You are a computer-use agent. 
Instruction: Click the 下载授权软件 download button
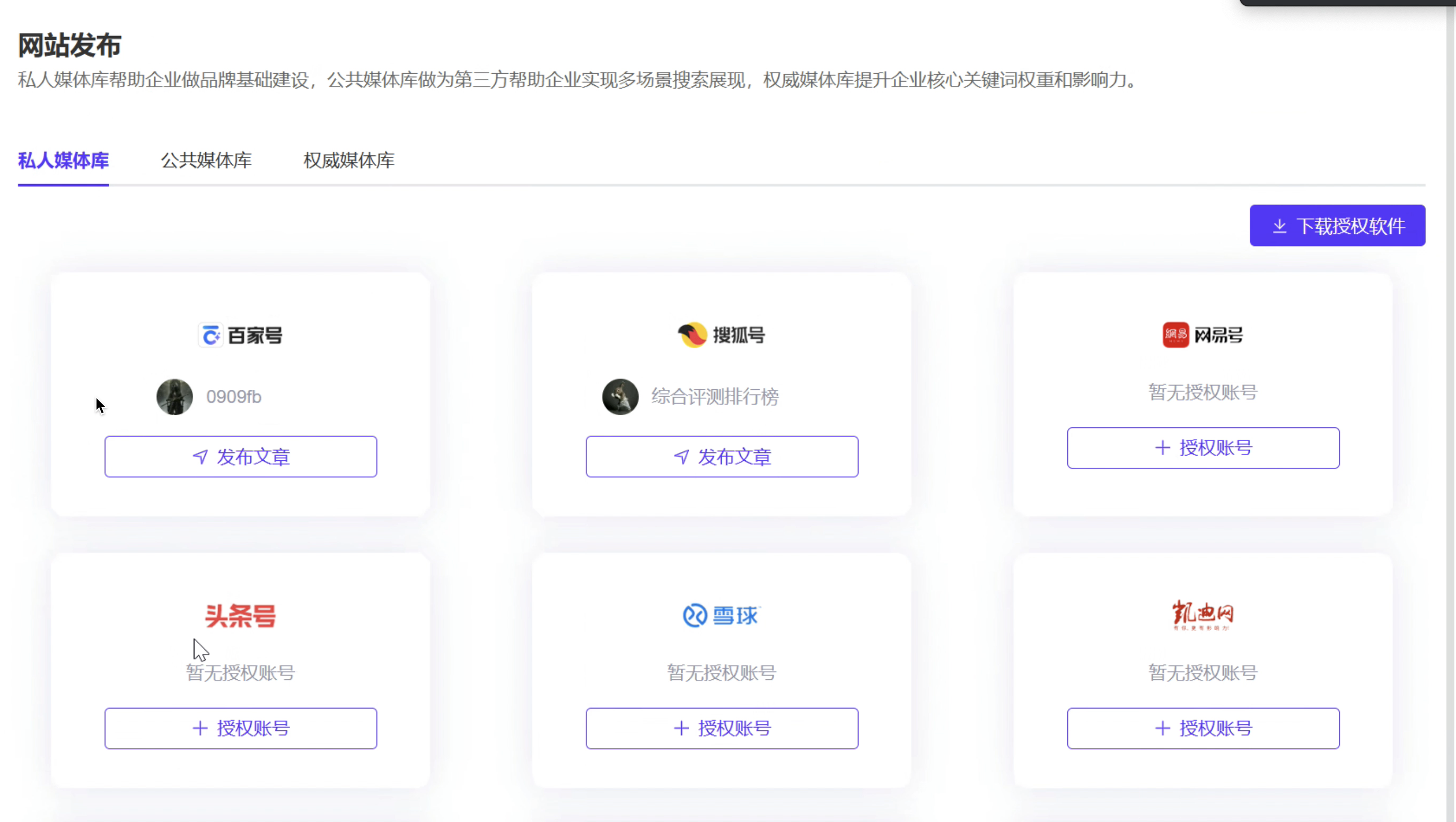[x=1337, y=225]
